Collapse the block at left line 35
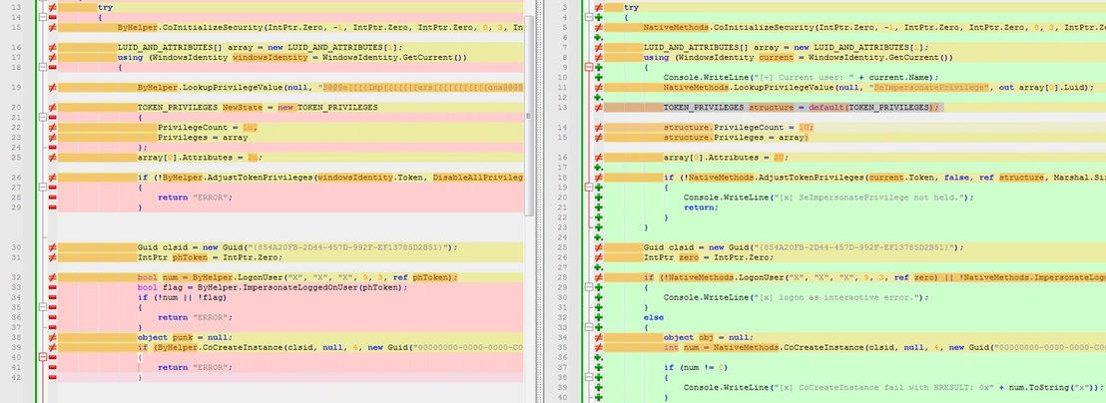The image size is (1106, 403). point(43,307)
